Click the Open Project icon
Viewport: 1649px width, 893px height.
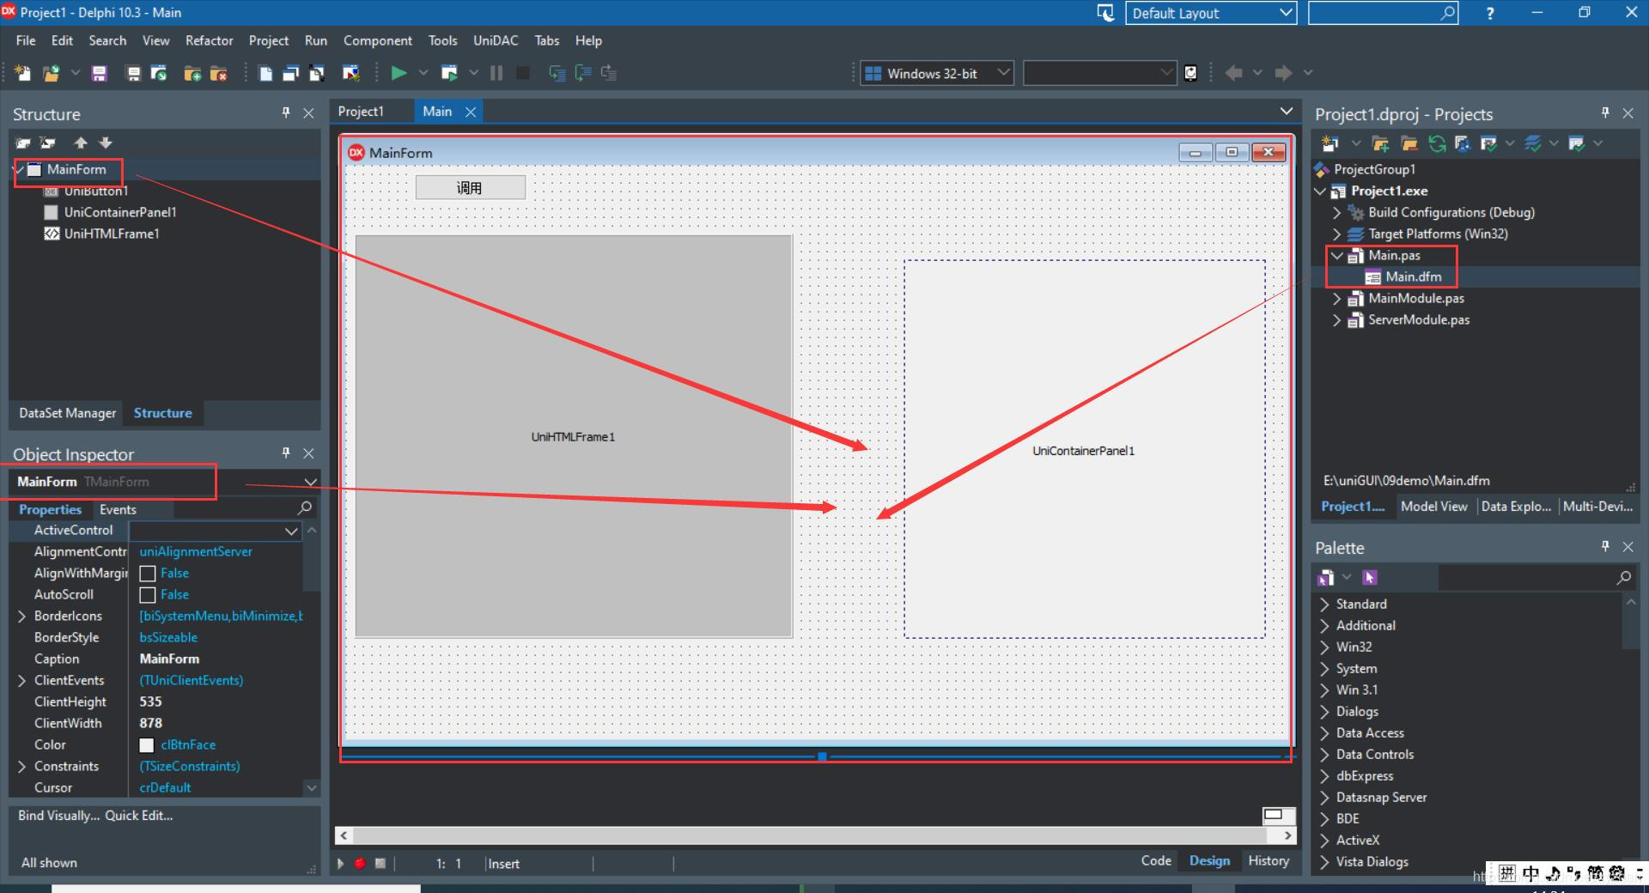coord(159,73)
